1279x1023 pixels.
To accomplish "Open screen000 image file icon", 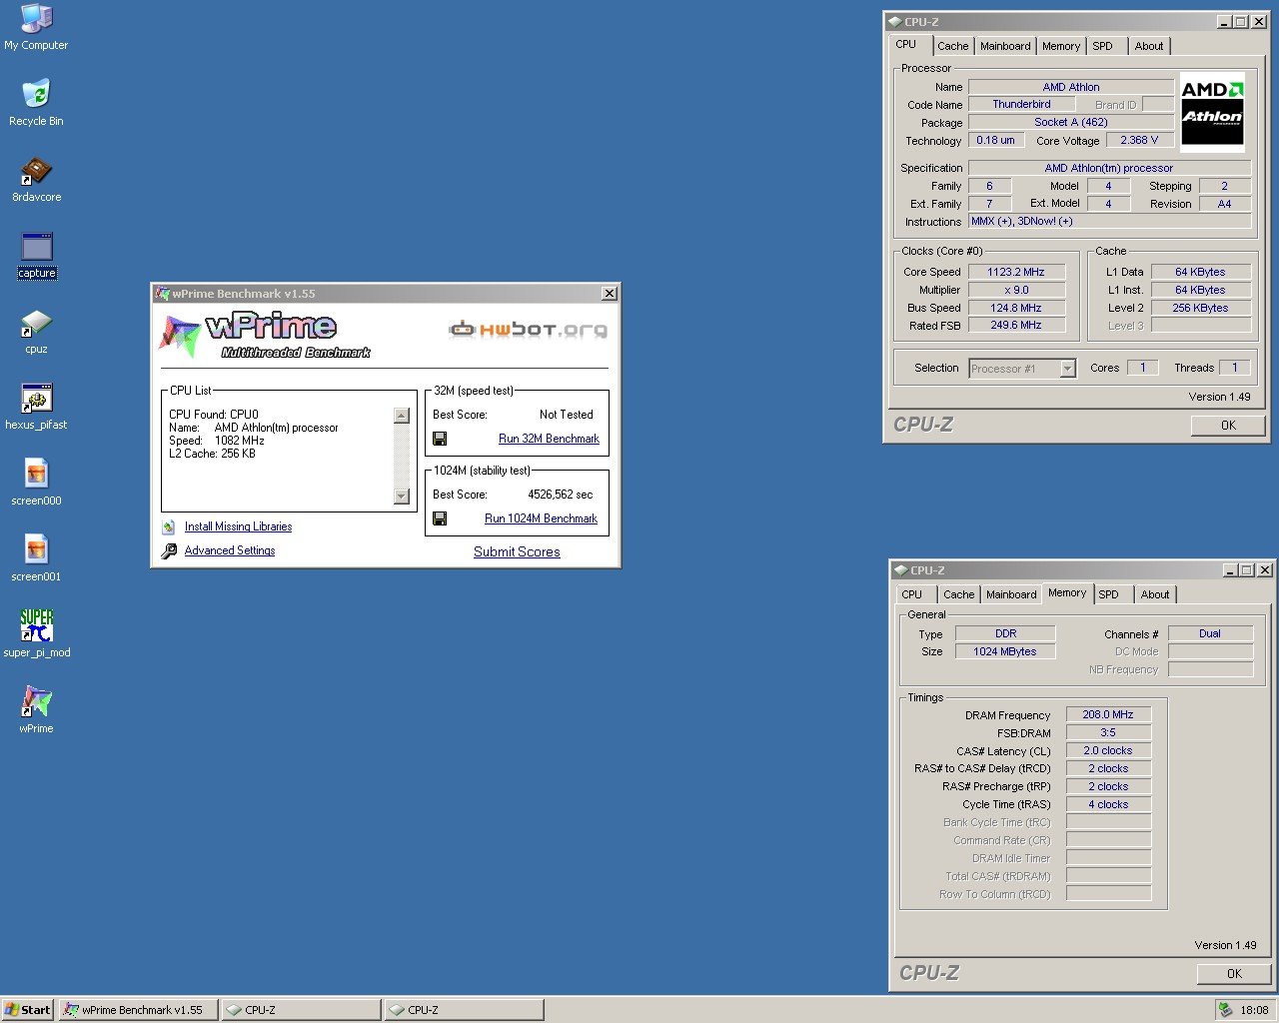I will click(x=36, y=483).
